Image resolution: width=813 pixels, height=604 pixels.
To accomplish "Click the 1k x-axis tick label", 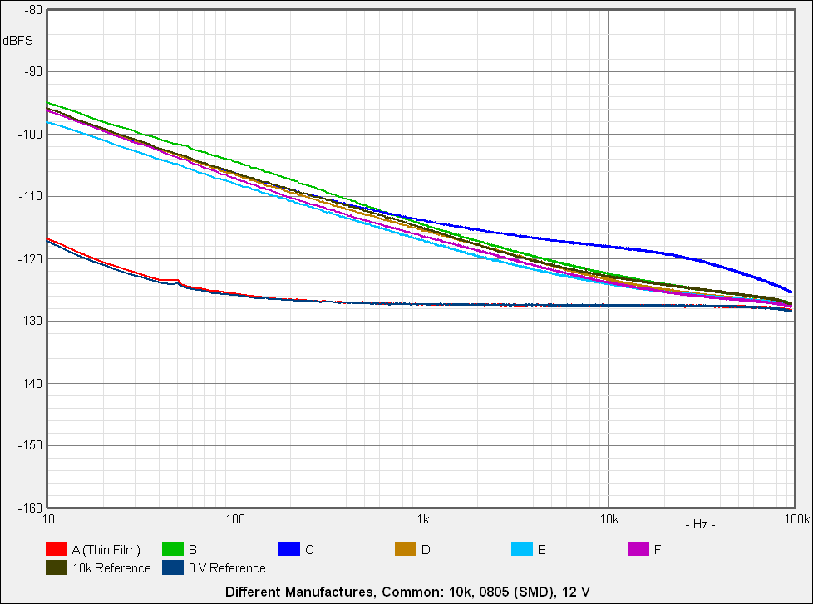I will [423, 519].
